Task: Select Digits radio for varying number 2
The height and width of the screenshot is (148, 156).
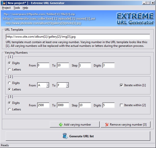Action: (10, 83)
